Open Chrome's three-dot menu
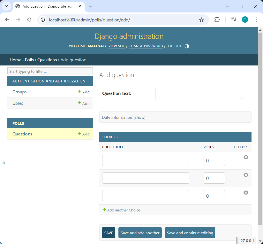 pyautogui.click(x=256, y=20)
